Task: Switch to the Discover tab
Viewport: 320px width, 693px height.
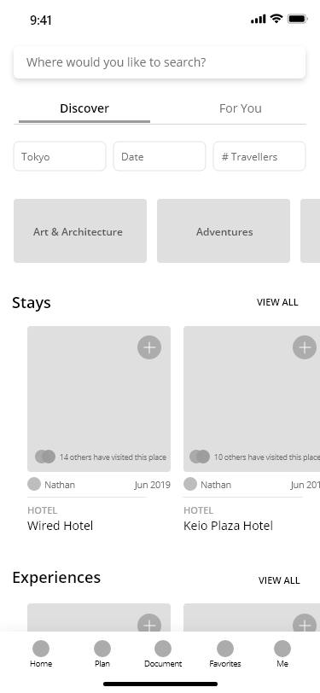Action: [x=84, y=108]
